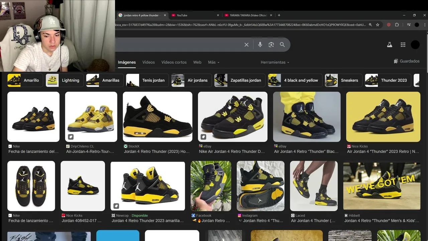Filter by the 4 black and yellow chip
The width and height of the screenshot is (428, 241).
pyautogui.click(x=295, y=80)
